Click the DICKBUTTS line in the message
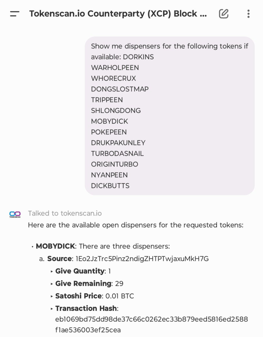 click(110, 186)
